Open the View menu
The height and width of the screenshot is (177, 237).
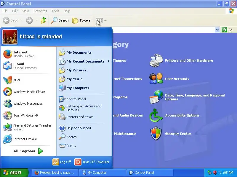point(25,11)
